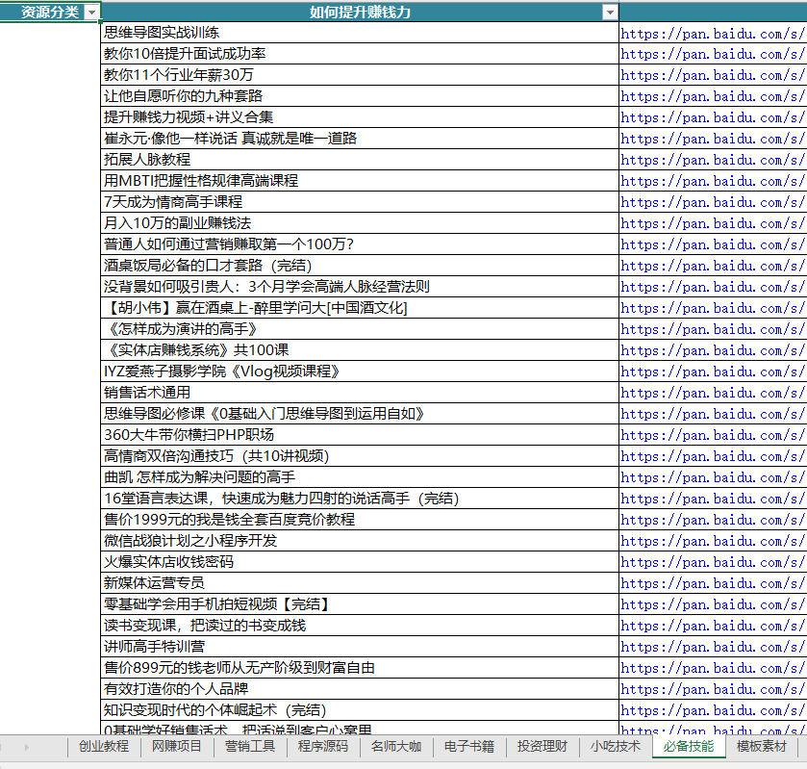Screen dimensions: 807x769
Task: Switch to the 创业教程 sheet tab
Action: tap(104, 747)
